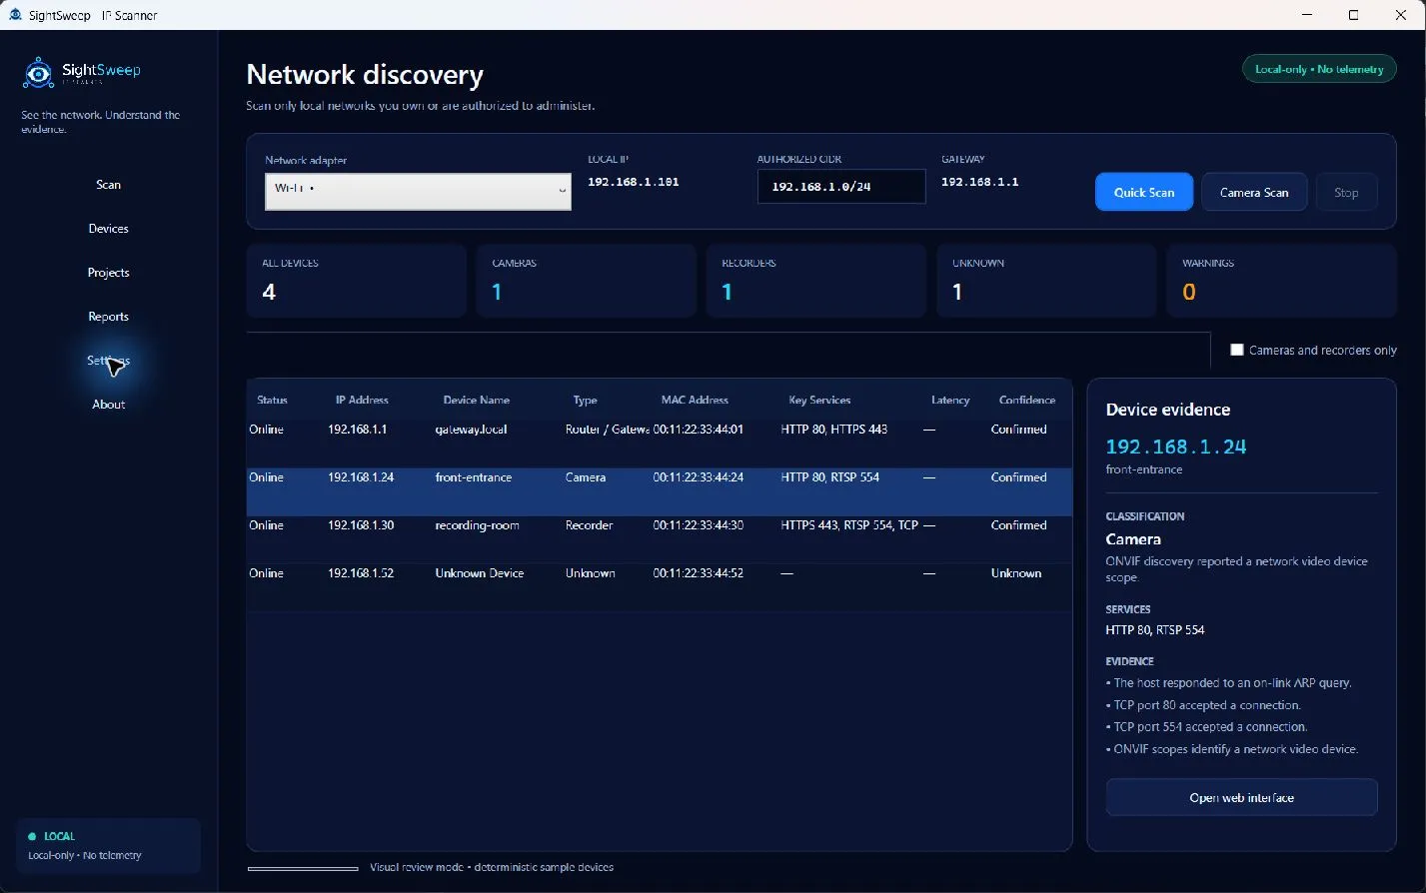The image size is (1426, 893).
Task: Open the Projects section
Action: click(108, 273)
